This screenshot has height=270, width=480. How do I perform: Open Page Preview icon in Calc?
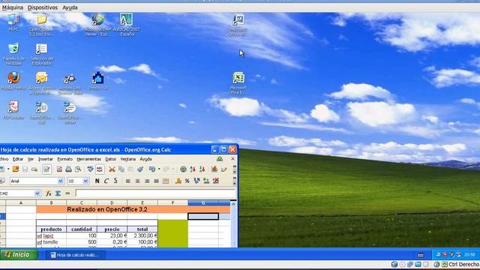click(x=78, y=169)
